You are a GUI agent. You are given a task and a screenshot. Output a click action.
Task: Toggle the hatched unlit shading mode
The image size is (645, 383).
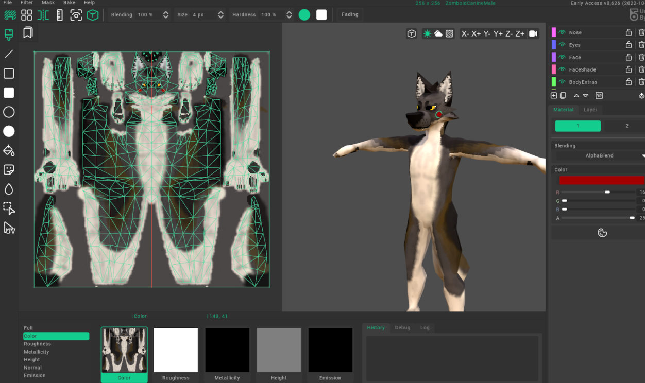(x=449, y=33)
